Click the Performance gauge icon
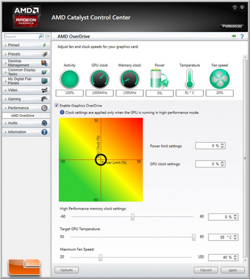Image resolution: width=250 pixels, height=279 pixels. point(44,108)
